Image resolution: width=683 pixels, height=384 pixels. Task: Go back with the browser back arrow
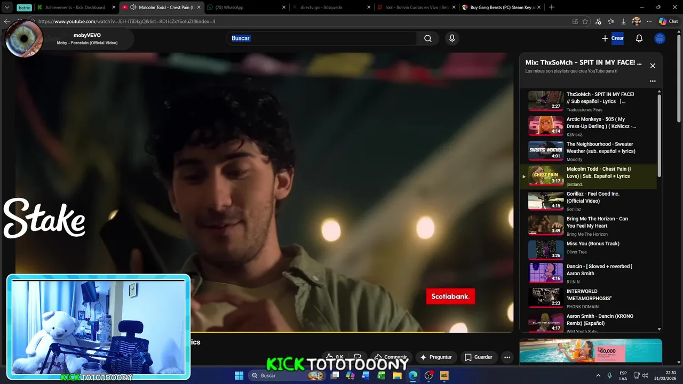click(7, 21)
